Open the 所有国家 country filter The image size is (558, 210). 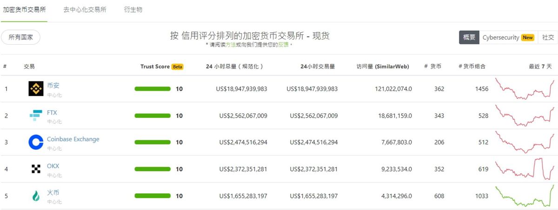tap(21, 38)
